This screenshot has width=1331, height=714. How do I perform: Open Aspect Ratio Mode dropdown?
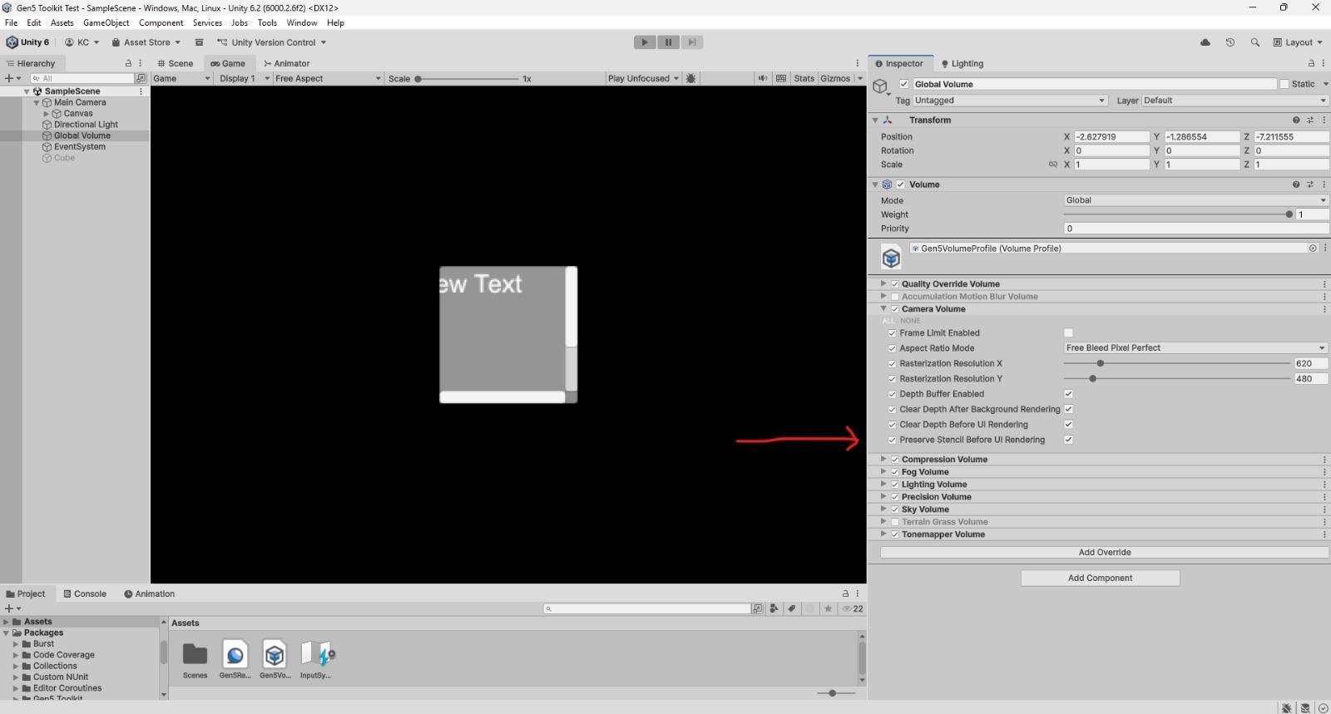click(x=1196, y=348)
